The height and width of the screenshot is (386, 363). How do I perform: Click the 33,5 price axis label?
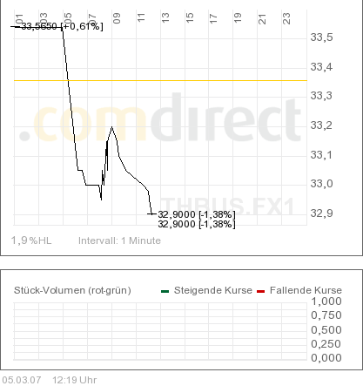pyautogui.click(x=321, y=37)
